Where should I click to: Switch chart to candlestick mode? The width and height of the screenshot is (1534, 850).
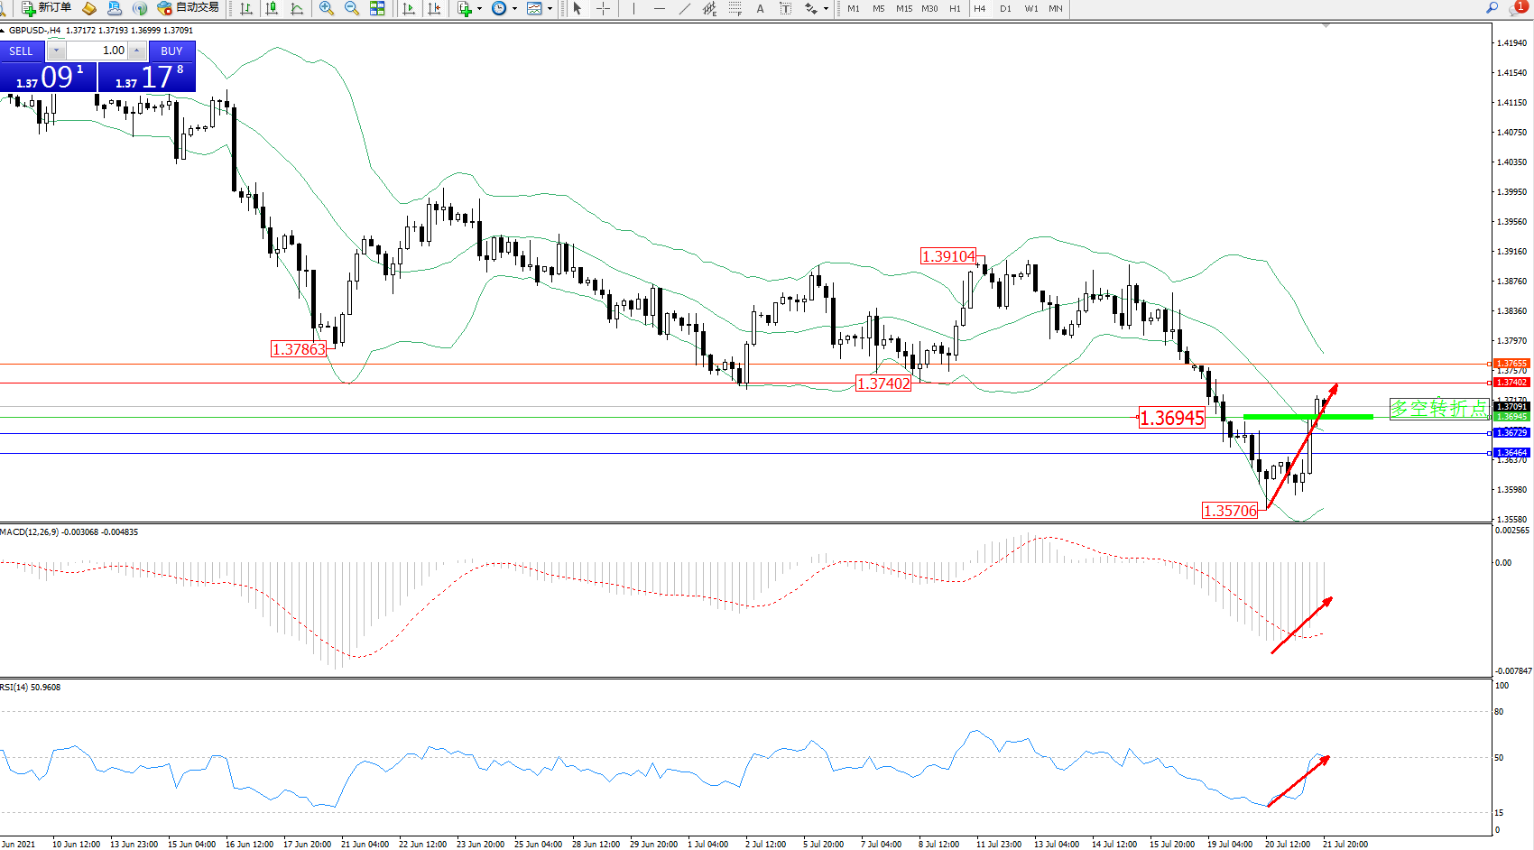[272, 8]
